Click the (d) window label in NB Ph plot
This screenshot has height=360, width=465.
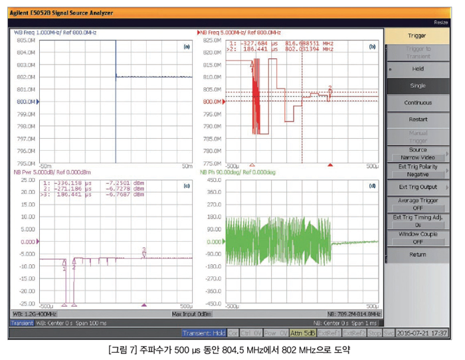[373, 186]
